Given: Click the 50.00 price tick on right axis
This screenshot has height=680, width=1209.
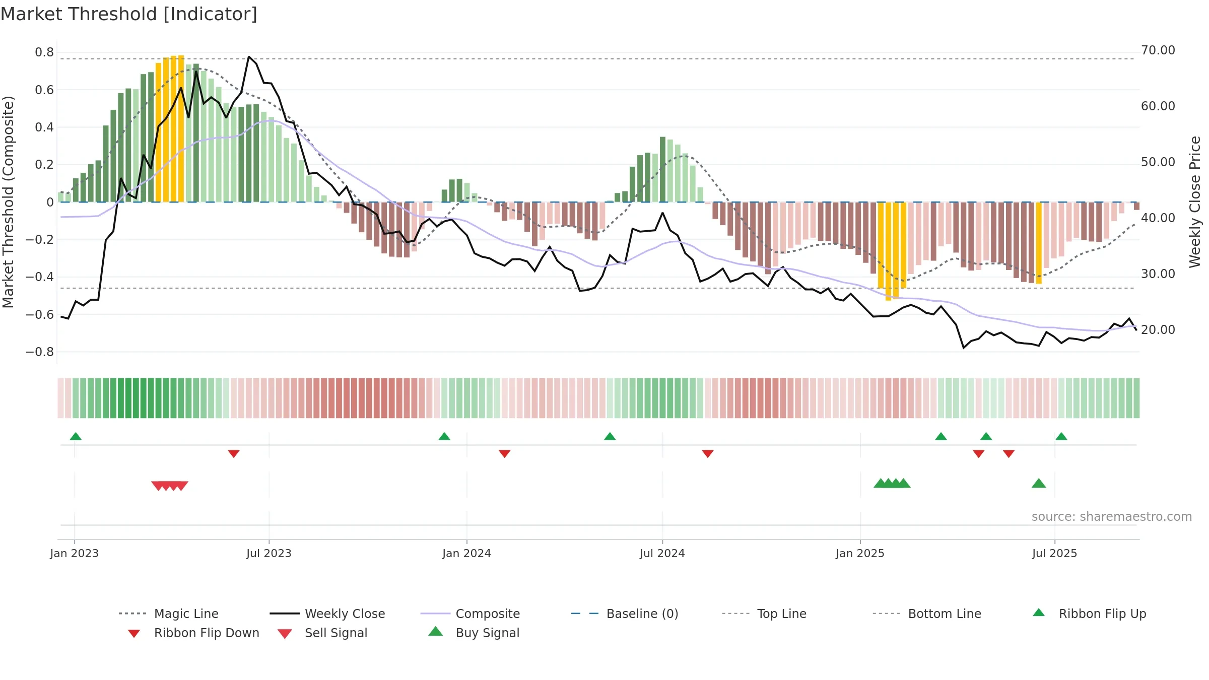Looking at the screenshot, I should pos(1158,162).
